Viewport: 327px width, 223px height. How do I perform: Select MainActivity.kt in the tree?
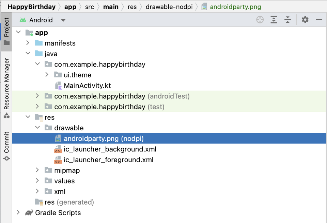[x=86, y=85]
